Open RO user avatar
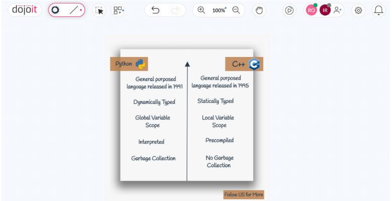 [x=311, y=10]
